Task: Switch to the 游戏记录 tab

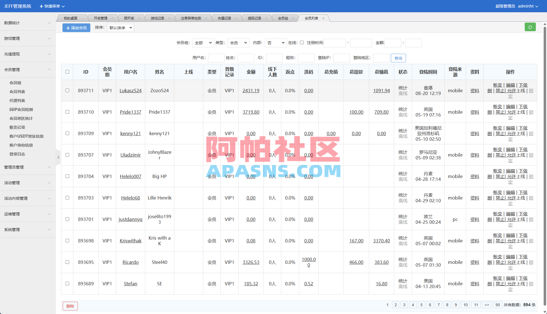Action: 157,18
